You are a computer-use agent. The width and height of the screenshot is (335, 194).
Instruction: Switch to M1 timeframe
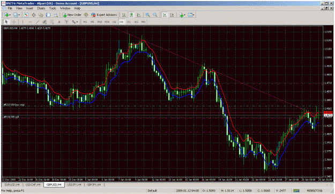pyautogui.click(x=85, y=22)
